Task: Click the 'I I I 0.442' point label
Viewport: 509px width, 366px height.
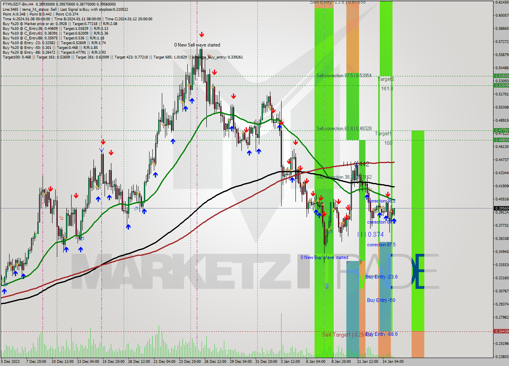Action: [x=356, y=164]
